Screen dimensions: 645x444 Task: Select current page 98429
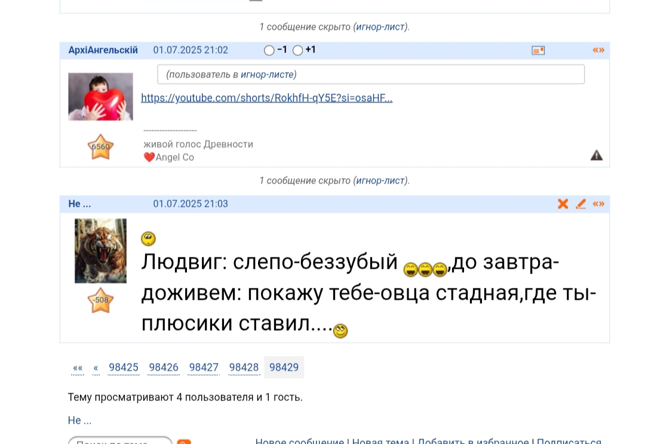point(284,367)
